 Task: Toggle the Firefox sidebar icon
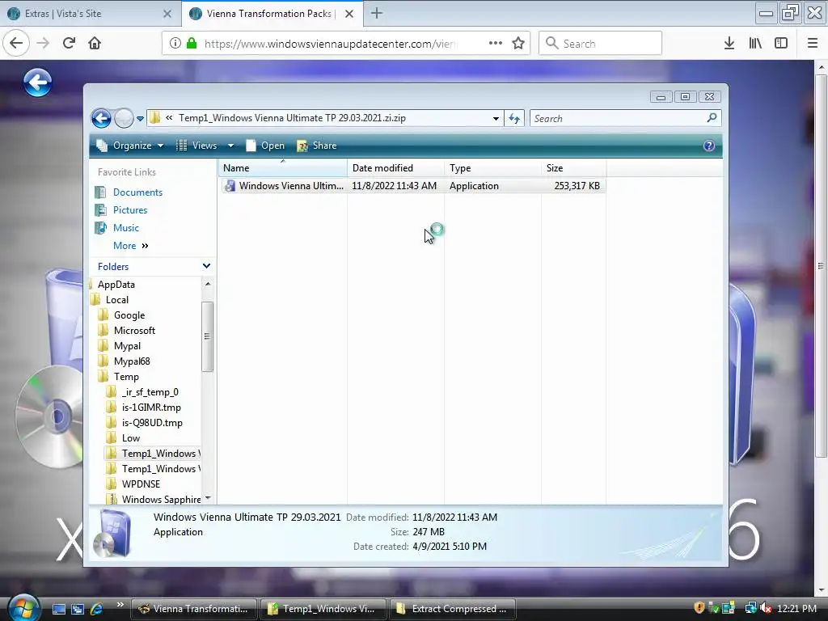pyautogui.click(x=781, y=44)
